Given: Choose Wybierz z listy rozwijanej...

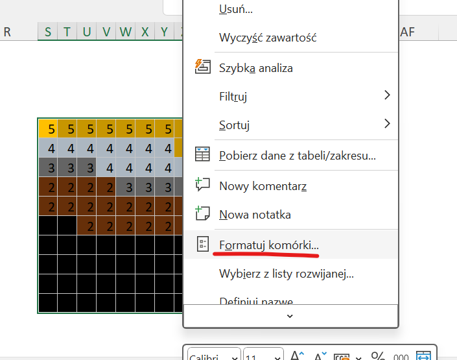Looking at the screenshot, I should click(x=287, y=274).
